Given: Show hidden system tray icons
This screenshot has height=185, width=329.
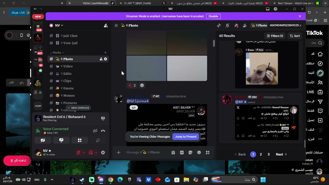Looking at the screenshot, I should (x=52, y=180).
